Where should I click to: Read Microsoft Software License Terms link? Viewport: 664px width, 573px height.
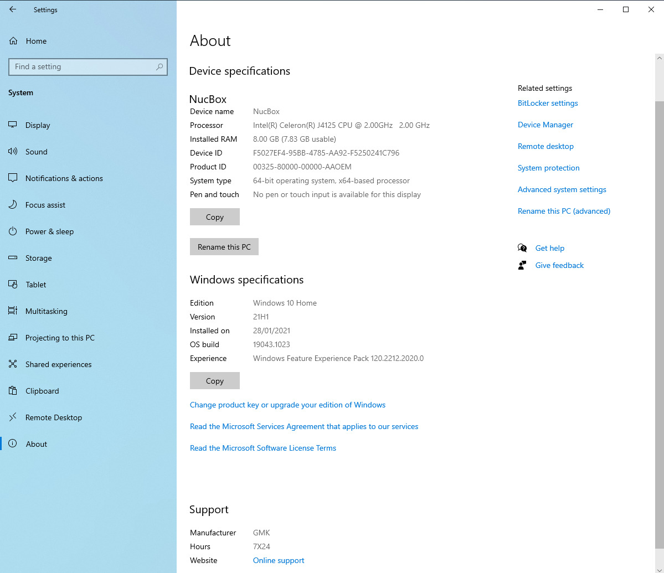263,448
